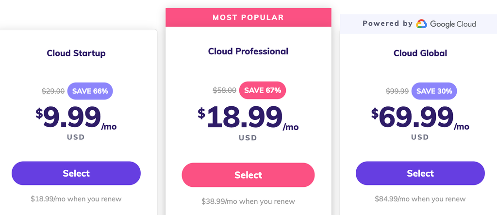Click the Cloud Startup plan title
This screenshot has width=497, height=215.
pyautogui.click(x=76, y=53)
